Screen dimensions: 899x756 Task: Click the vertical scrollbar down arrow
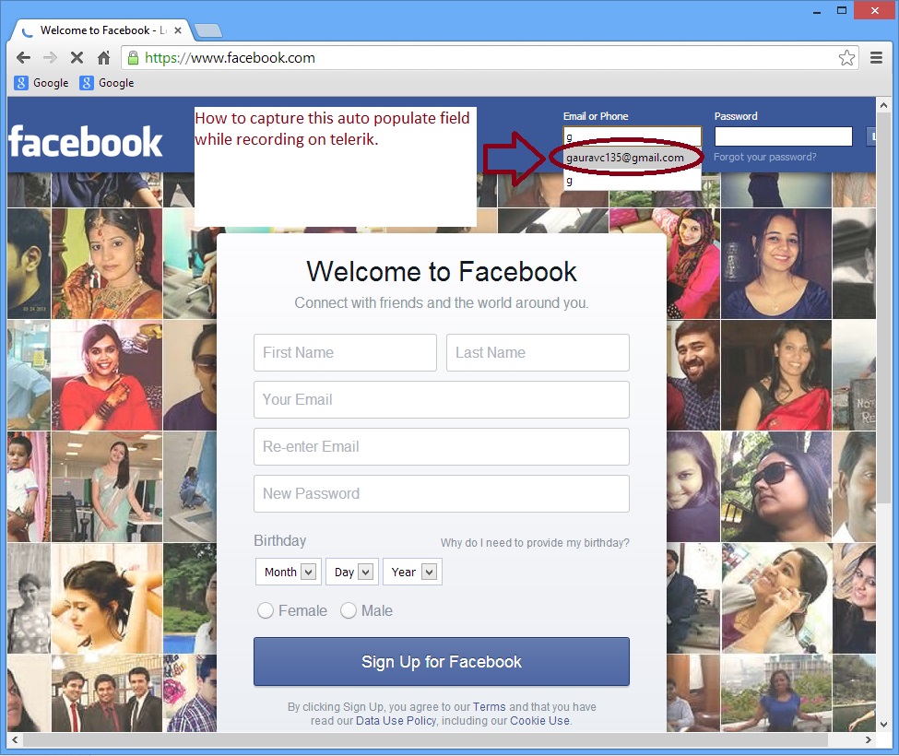883,724
